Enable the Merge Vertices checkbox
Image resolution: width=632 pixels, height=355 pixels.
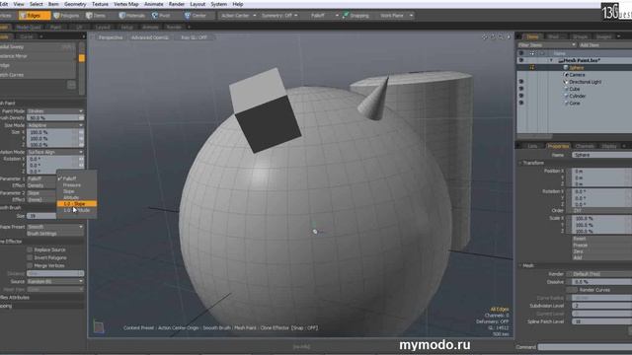click(30, 265)
